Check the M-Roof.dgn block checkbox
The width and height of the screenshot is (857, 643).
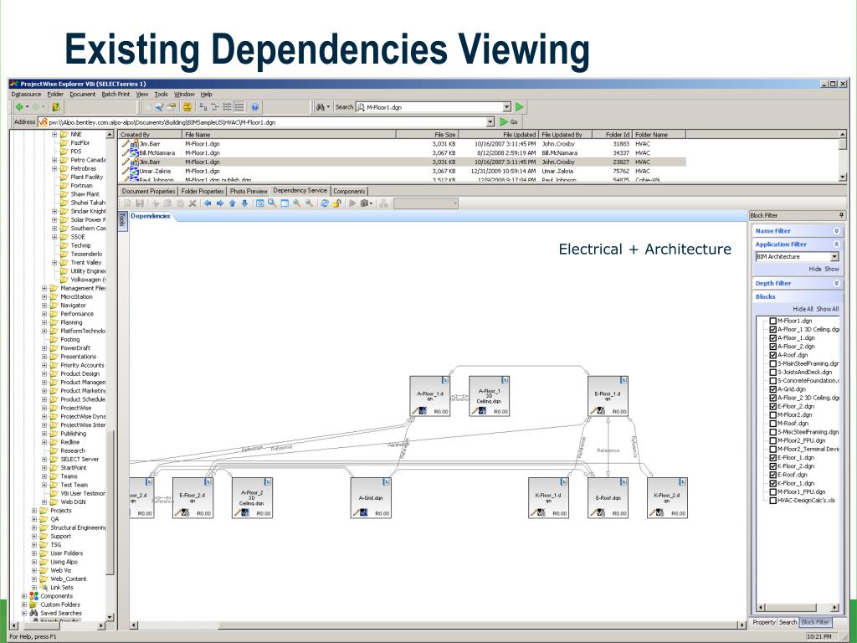(772, 423)
